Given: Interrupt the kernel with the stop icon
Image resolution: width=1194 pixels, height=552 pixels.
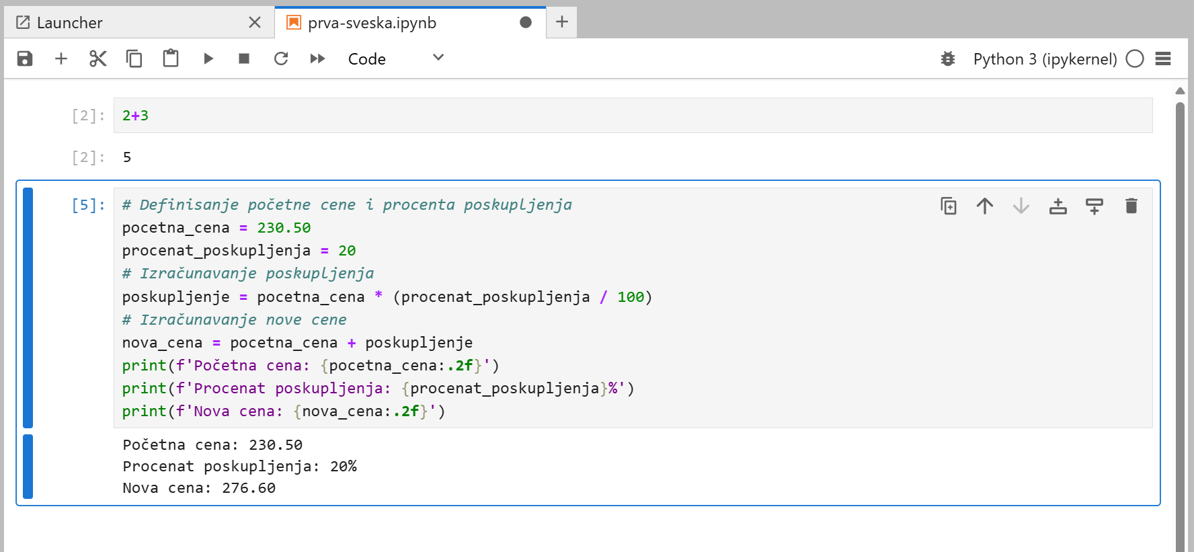Looking at the screenshot, I should 244,58.
